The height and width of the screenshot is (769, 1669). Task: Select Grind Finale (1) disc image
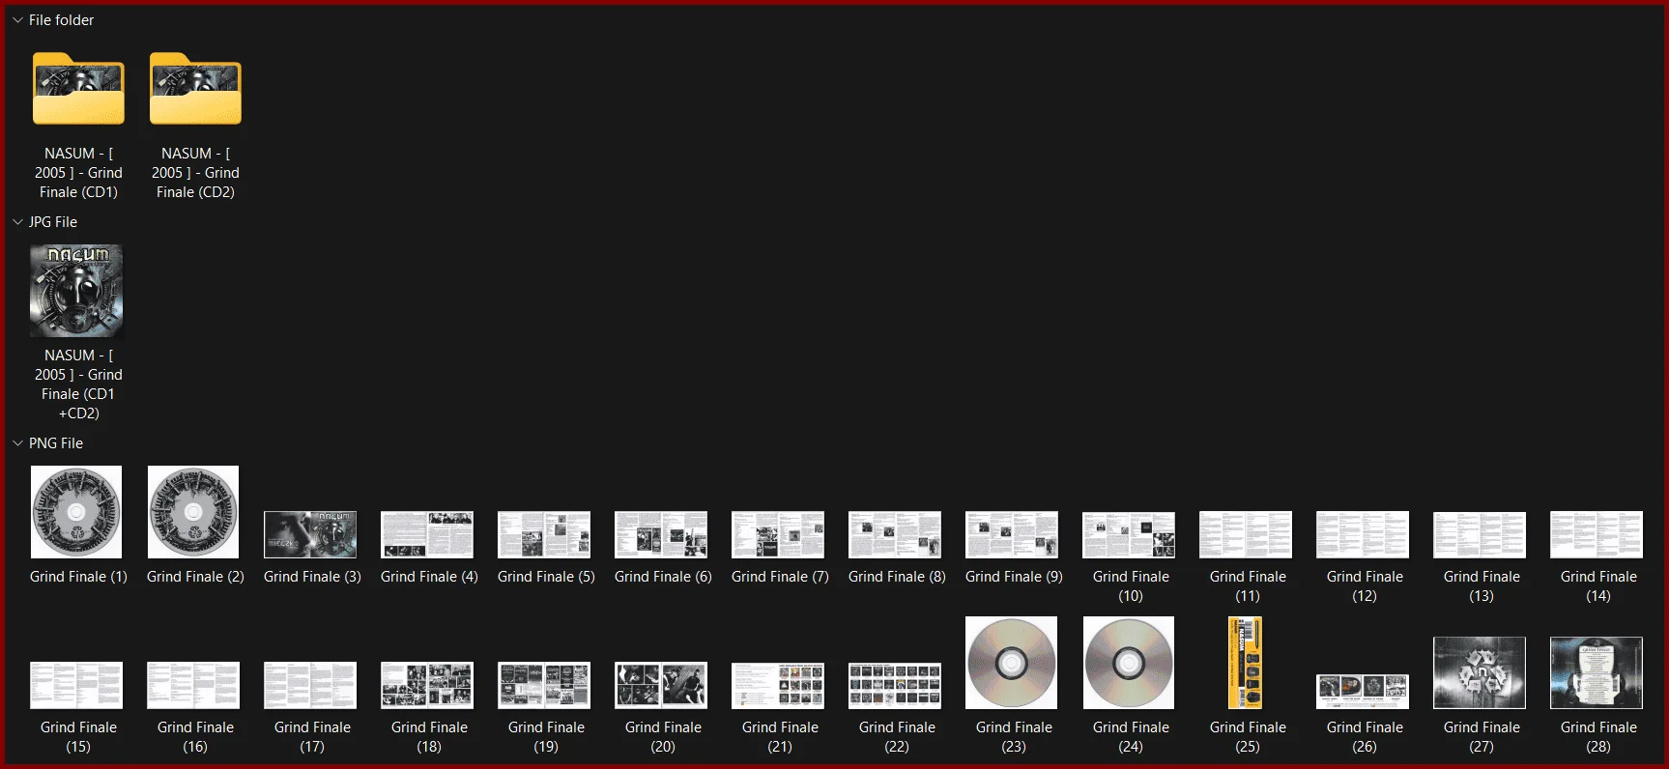76,512
